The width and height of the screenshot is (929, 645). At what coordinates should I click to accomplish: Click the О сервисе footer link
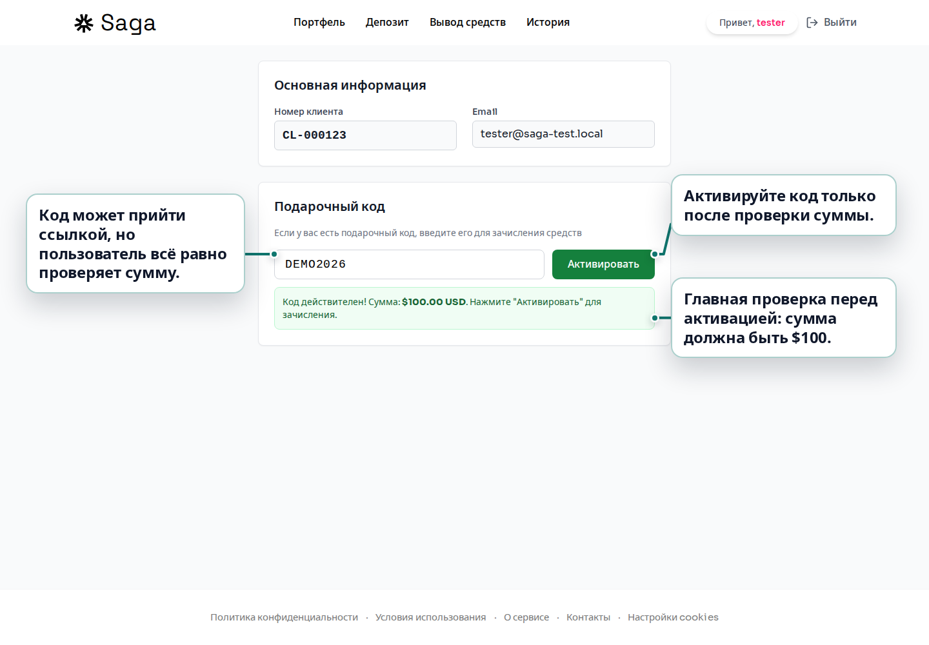point(526,617)
